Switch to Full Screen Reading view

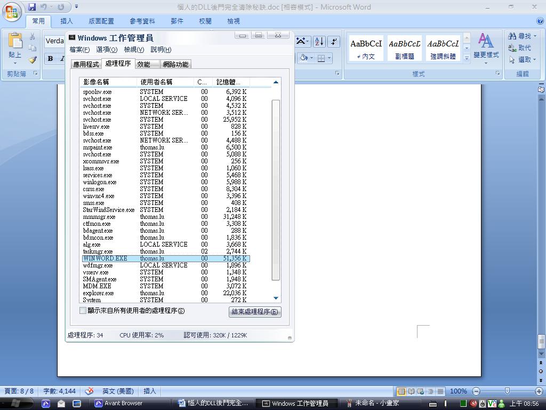pos(411,391)
